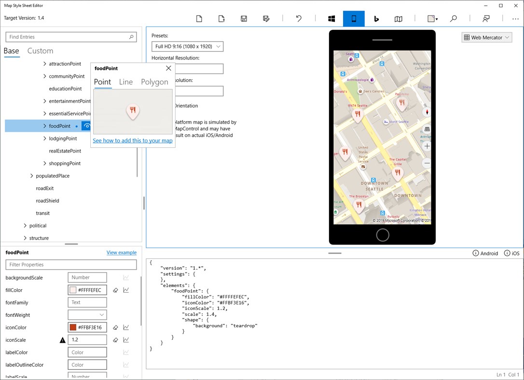Click the folded map toolbar icon
The image size is (524, 380).
[x=399, y=19]
